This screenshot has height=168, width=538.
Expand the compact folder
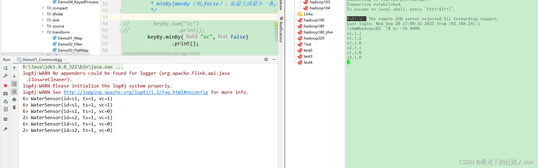pos(43,8)
